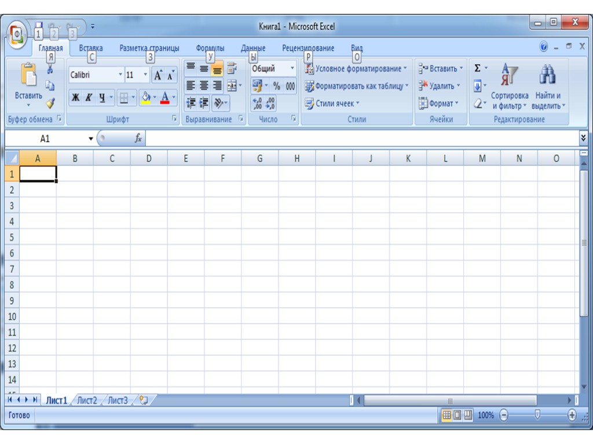Screen dimensions: 593x444
Task: Open Рецензирование tab
Action: (x=308, y=48)
